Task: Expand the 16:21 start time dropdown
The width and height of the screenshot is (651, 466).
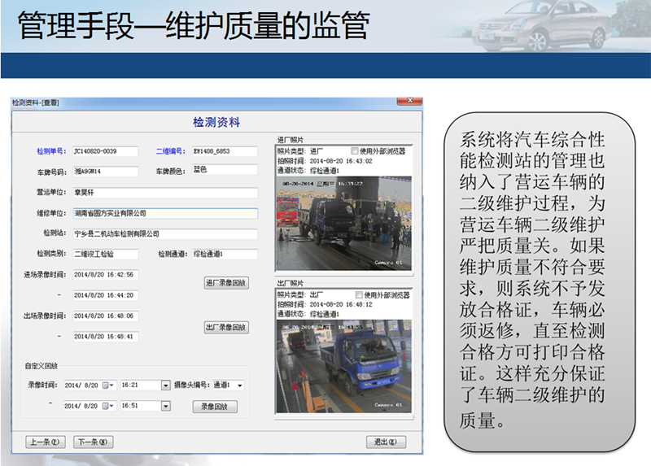Action: pyautogui.click(x=165, y=385)
